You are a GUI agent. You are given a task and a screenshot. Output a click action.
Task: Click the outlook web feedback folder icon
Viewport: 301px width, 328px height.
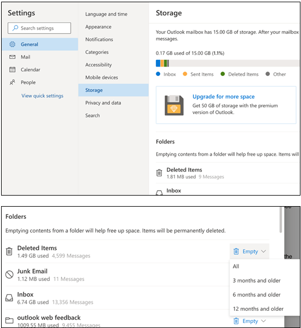click(x=9, y=320)
